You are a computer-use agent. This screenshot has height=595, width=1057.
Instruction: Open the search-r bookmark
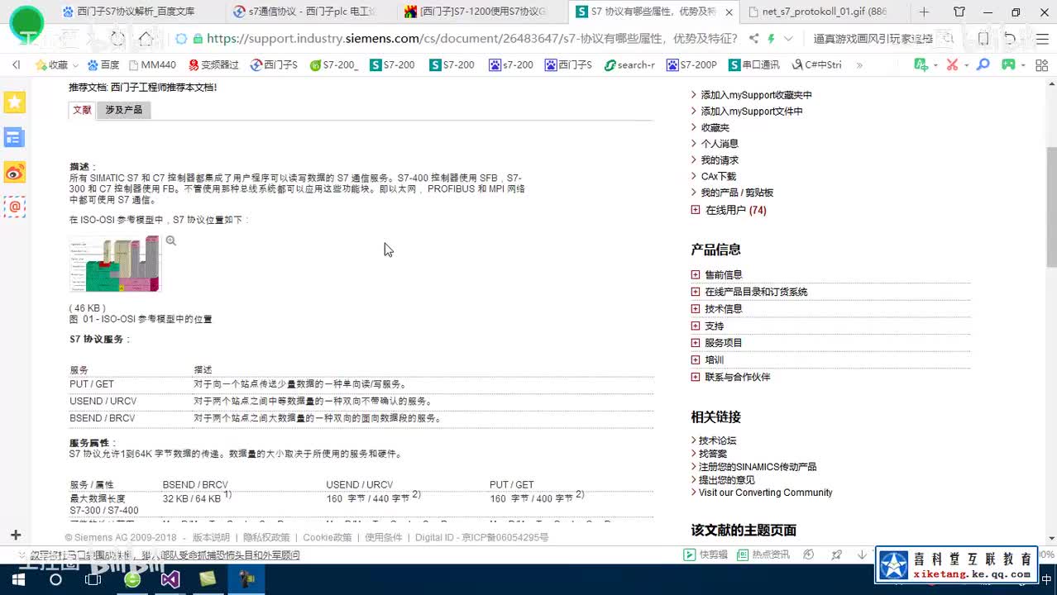coord(629,64)
